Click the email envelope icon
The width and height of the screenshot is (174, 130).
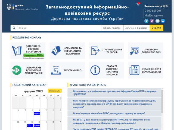coord(163,21)
